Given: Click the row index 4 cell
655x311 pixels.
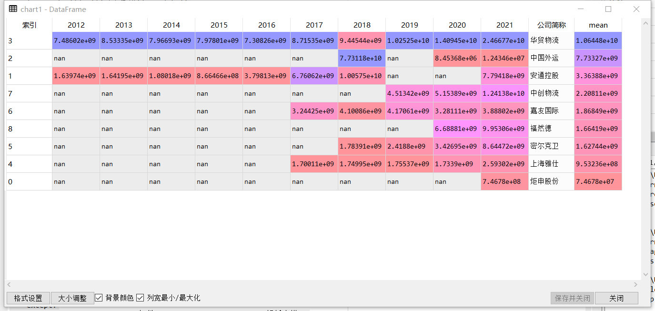Looking at the screenshot, I should [x=29, y=164].
